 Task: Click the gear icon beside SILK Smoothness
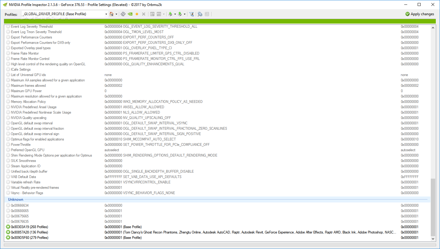coord(8,161)
